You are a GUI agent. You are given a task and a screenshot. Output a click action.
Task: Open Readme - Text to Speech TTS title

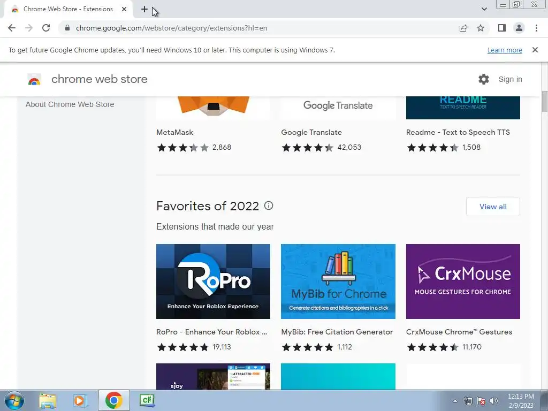coord(458,133)
